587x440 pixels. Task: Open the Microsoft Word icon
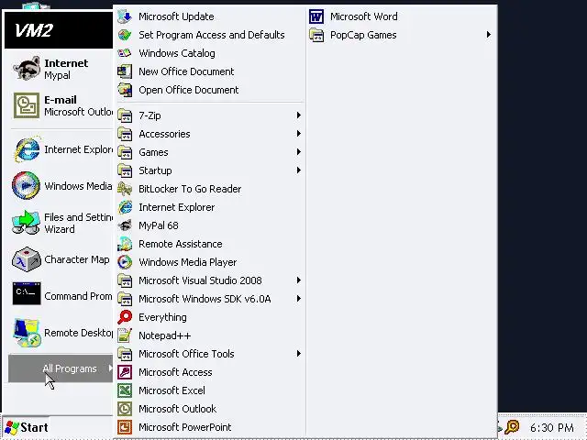pos(316,16)
